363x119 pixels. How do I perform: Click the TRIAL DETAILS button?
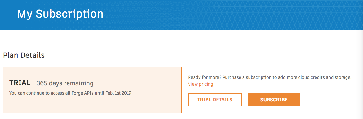click(x=215, y=100)
